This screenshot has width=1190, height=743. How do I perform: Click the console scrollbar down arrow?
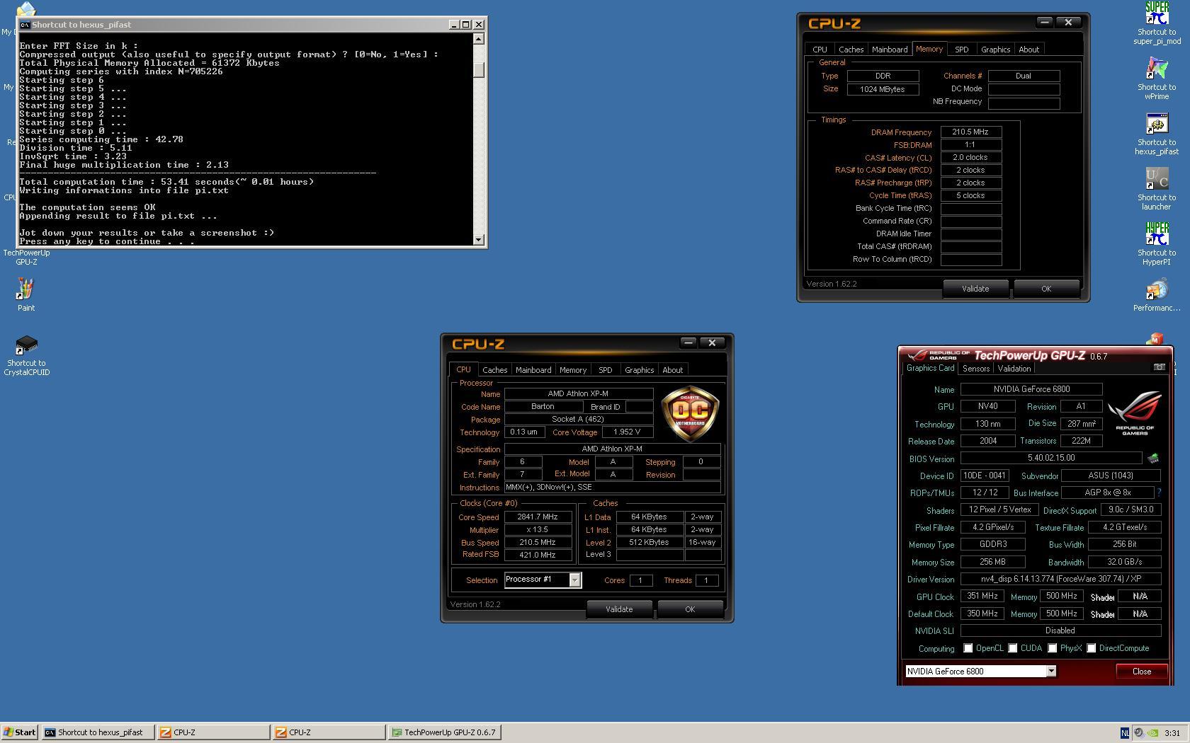coord(479,239)
